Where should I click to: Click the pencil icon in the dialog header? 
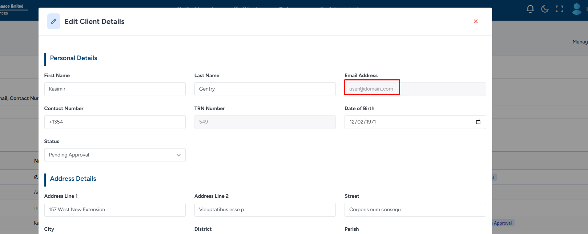click(x=53, y=21)
